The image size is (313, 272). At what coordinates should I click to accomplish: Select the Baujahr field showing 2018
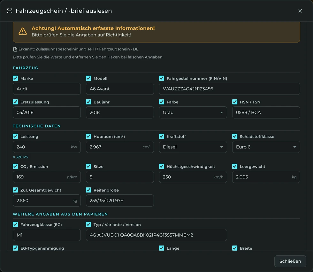click(120, 112)
